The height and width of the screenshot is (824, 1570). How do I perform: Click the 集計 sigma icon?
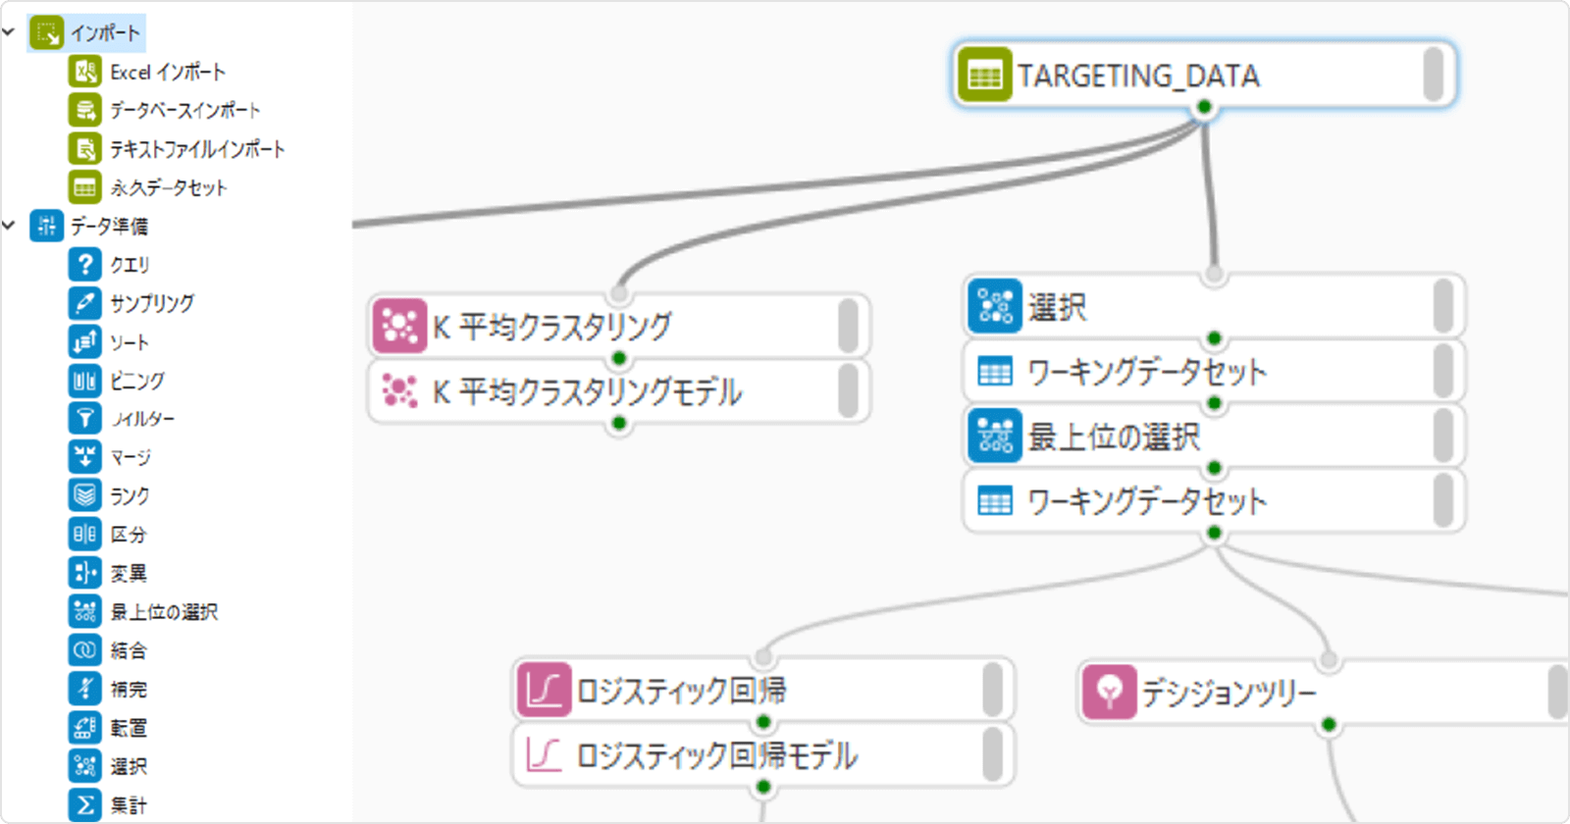pyautogui.click(x=85, y=805)
